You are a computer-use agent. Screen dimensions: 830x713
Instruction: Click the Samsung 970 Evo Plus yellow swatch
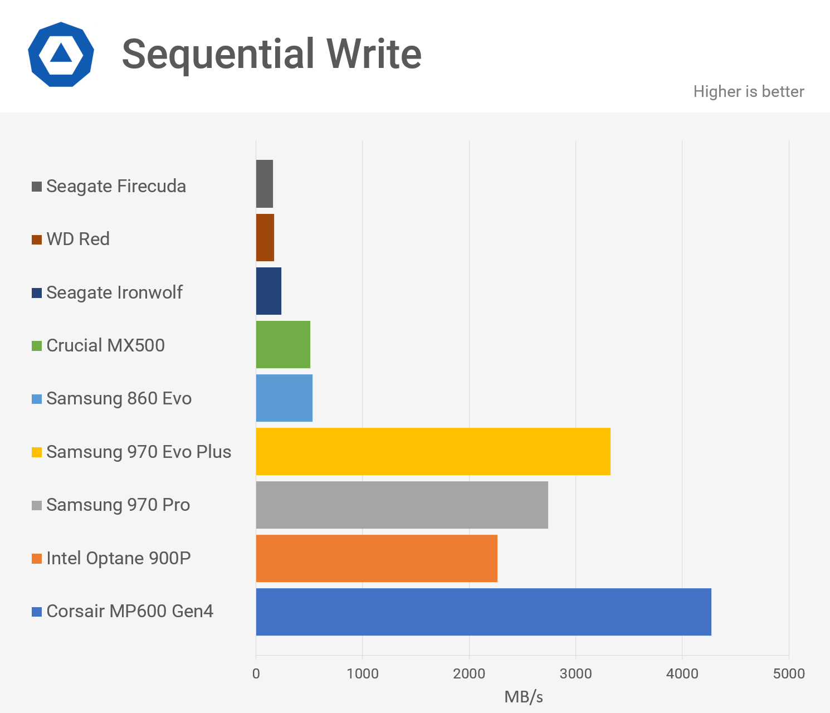click(x=37, y=452)
